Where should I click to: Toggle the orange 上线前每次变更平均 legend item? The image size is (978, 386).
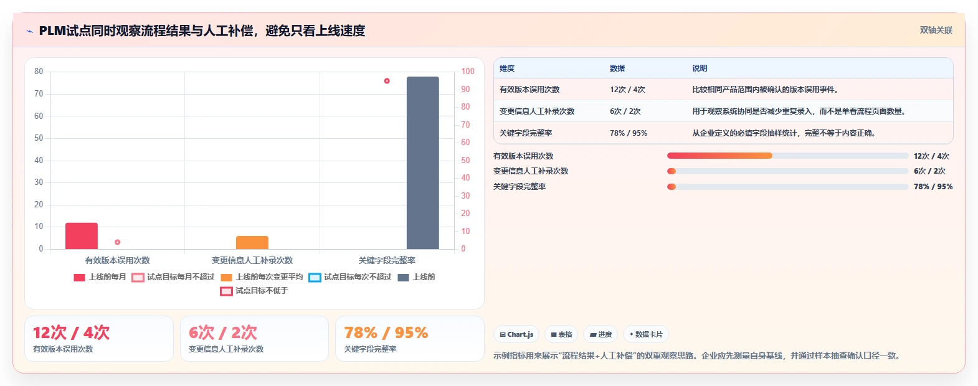[x=262, y=277]
